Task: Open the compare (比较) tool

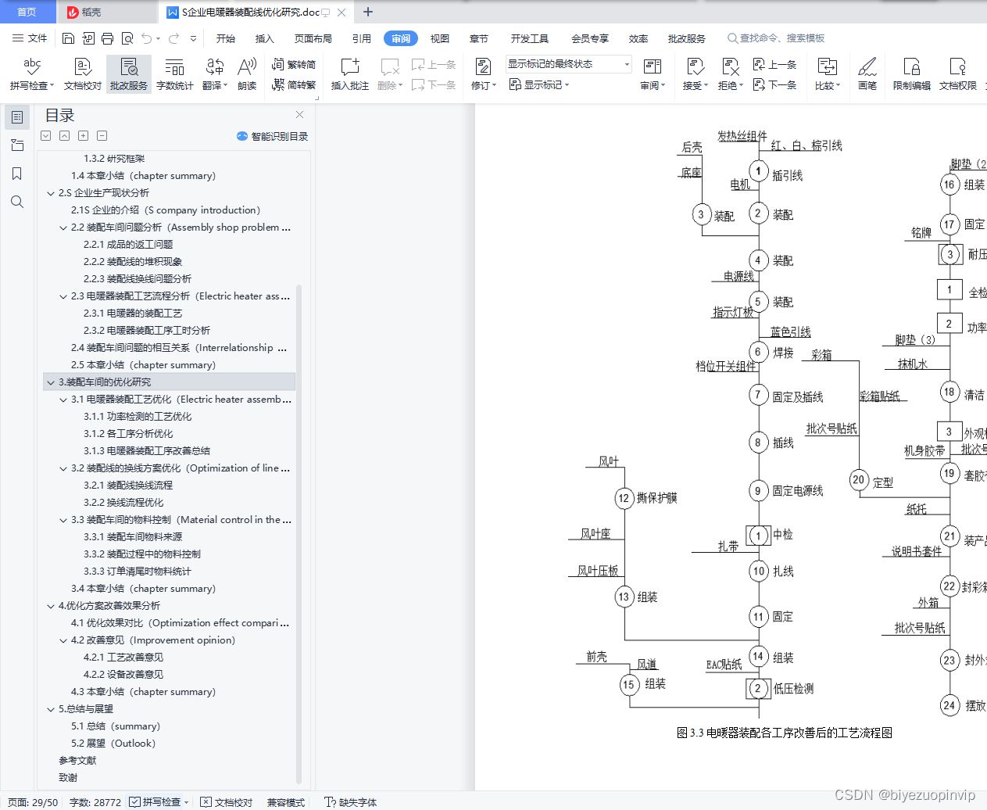Action: (828, 74)
